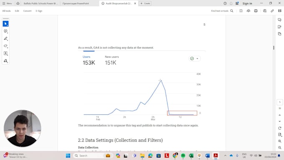Select the arrow Selection tool
The image size is (284, 160).
5,24
